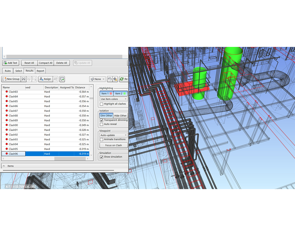This screenshot has width=295, height=236.
Task: Click the red status dot of Clash90
Action: pyautogui.click(x=6, y=125)
